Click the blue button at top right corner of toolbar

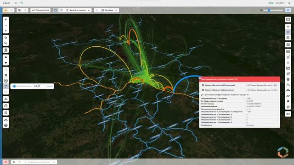[288, 10]
